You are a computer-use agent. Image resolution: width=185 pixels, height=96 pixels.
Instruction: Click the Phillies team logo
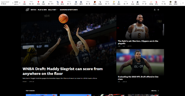38,2
